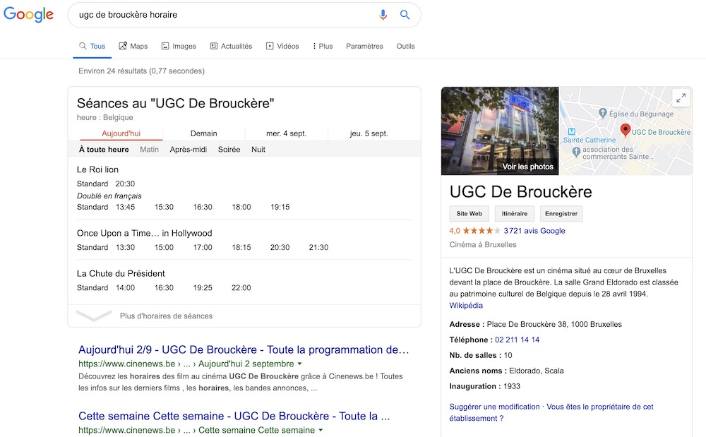The width and height of the screenshot is (706, 437).
Task: Switch to the Maps tab
Action: point(133,46)
